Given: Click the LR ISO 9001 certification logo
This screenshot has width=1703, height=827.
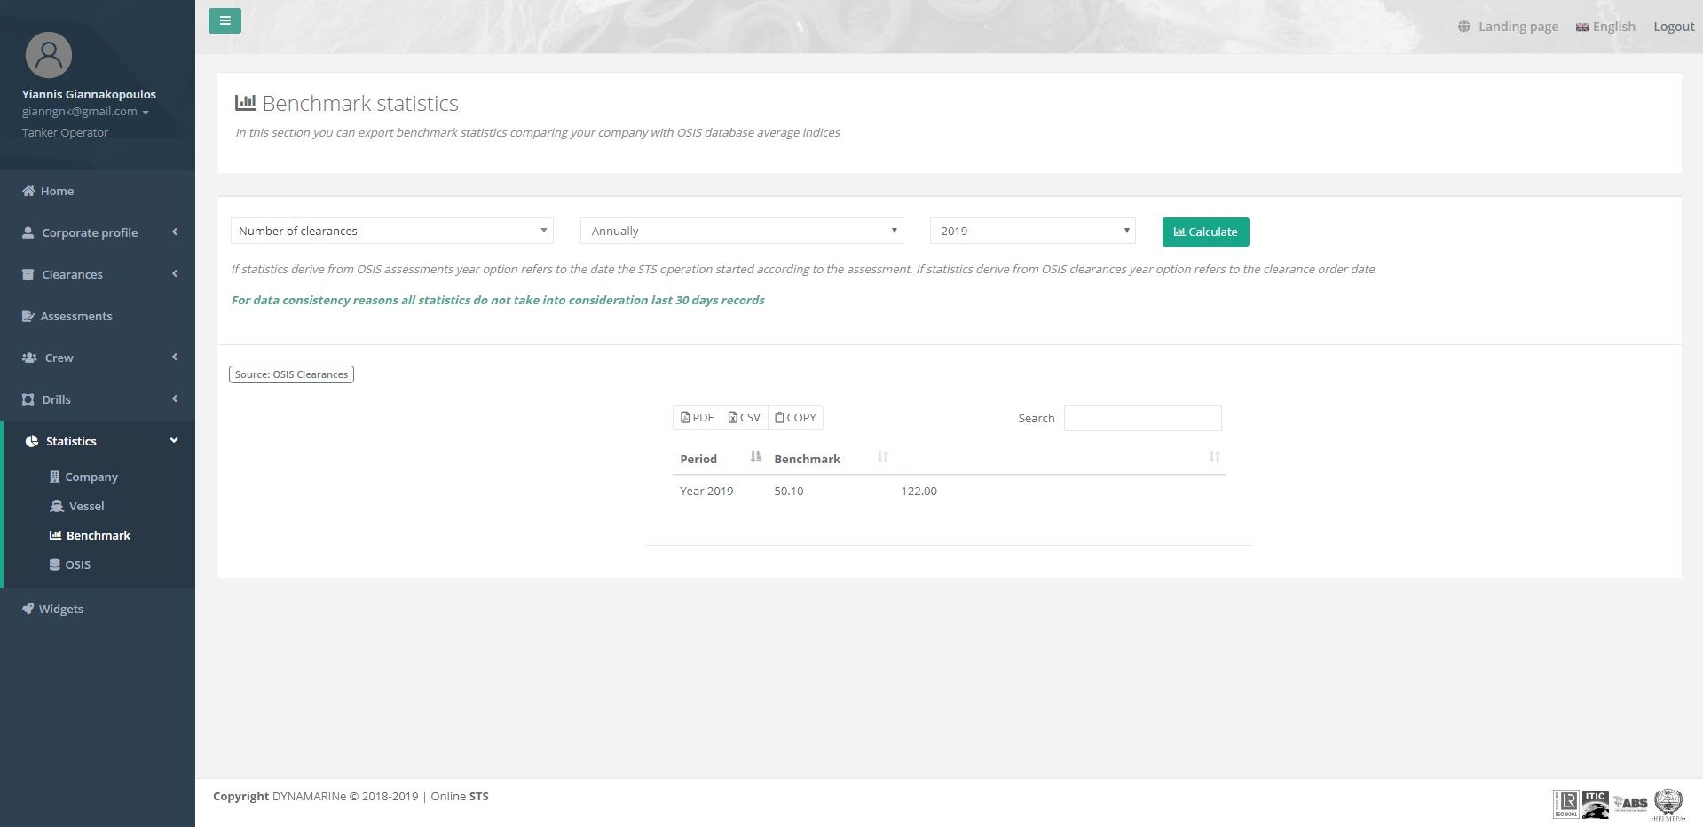Looking at the screenshot, I should (x=1565, y=803).
